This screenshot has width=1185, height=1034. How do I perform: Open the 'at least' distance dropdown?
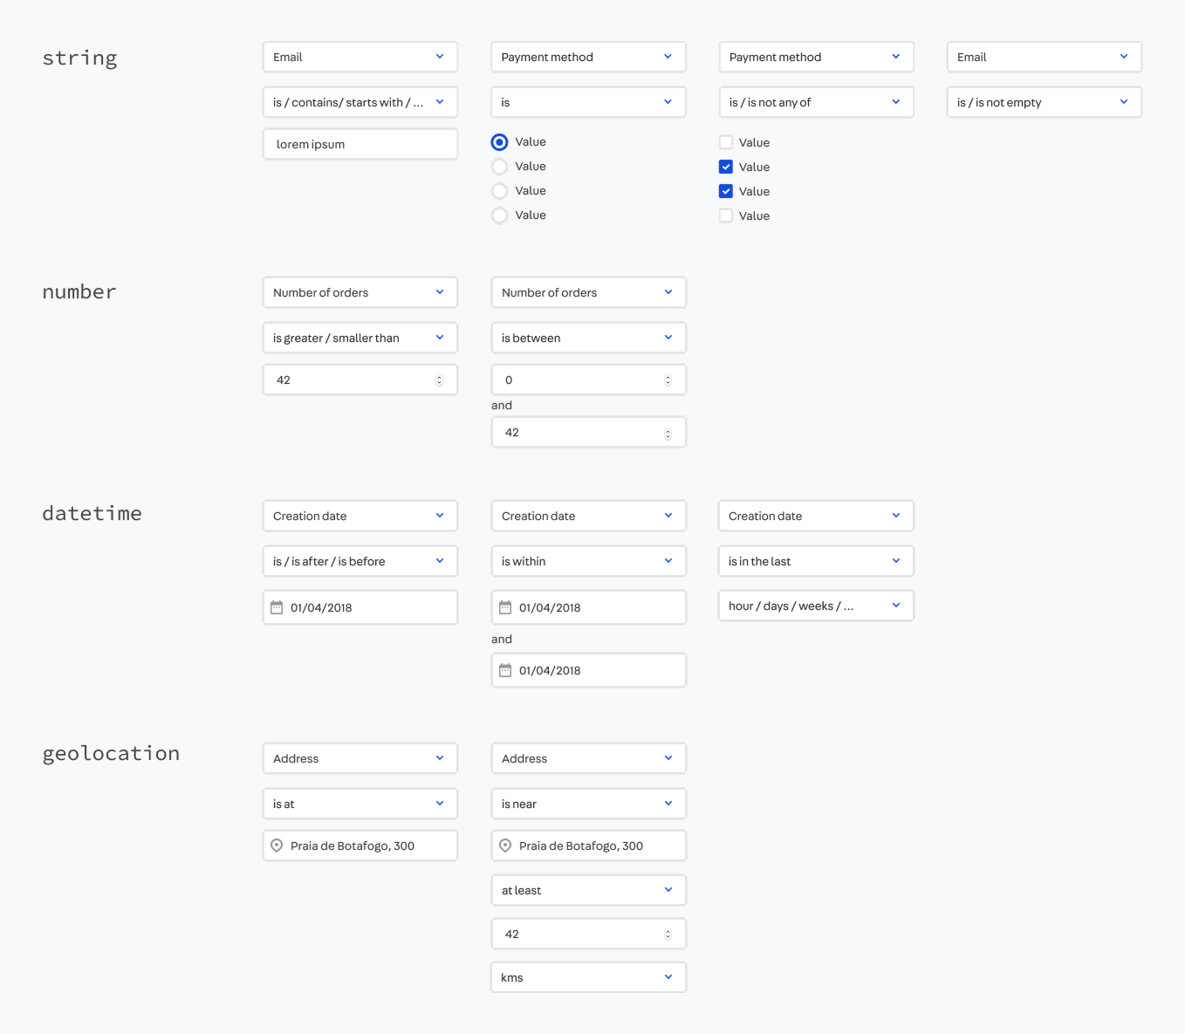click(588, 890)
